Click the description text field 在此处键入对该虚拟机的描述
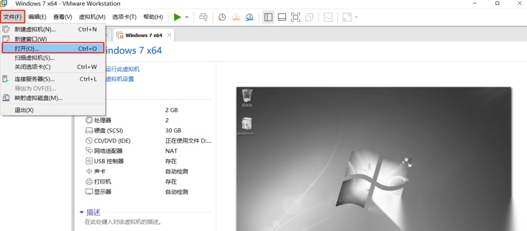Image resolution: width=527 pixels, height=231 pixels. pyautogui.click(x=123, y=222)
